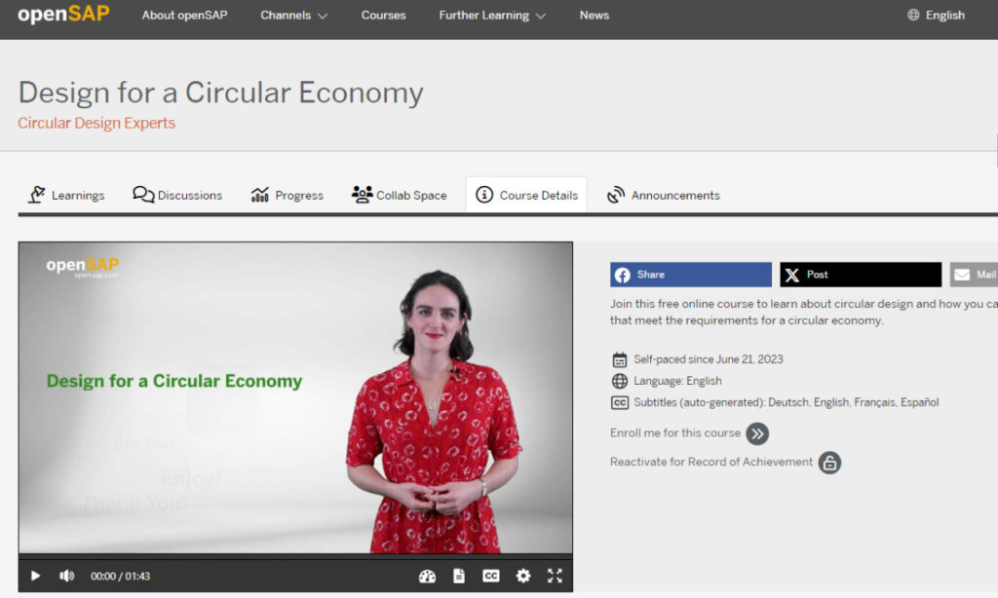
Task: Enter fullscreen video mode
Action: point(555,576)
